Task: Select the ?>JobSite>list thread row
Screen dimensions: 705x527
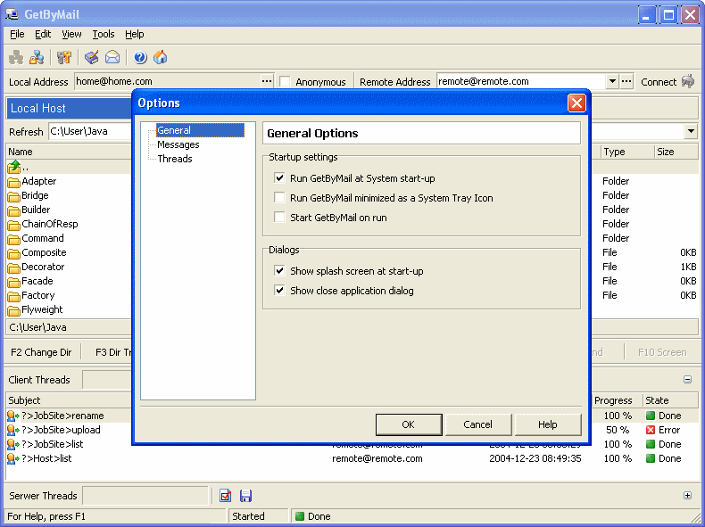Action: pos(69,444)
